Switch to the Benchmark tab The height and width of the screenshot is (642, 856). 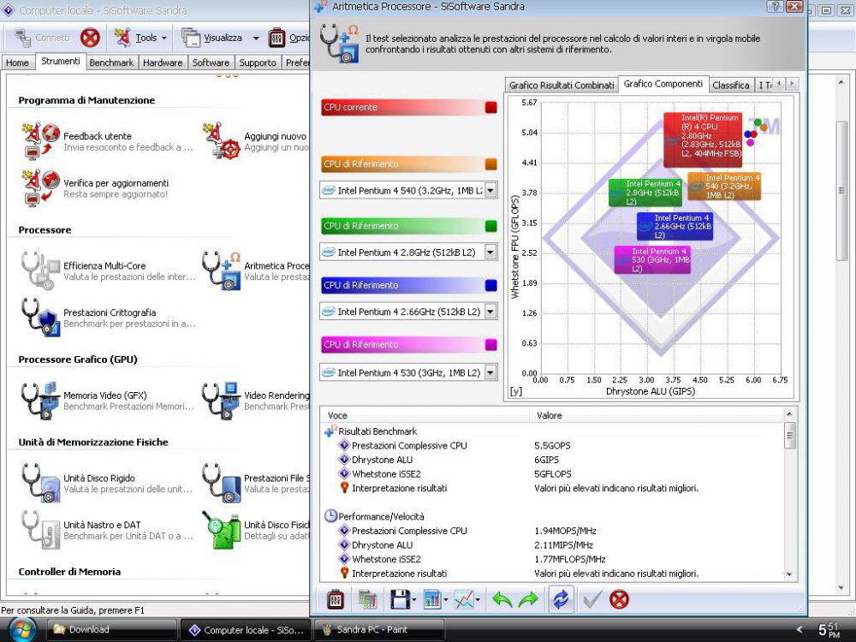coord(111,62)
